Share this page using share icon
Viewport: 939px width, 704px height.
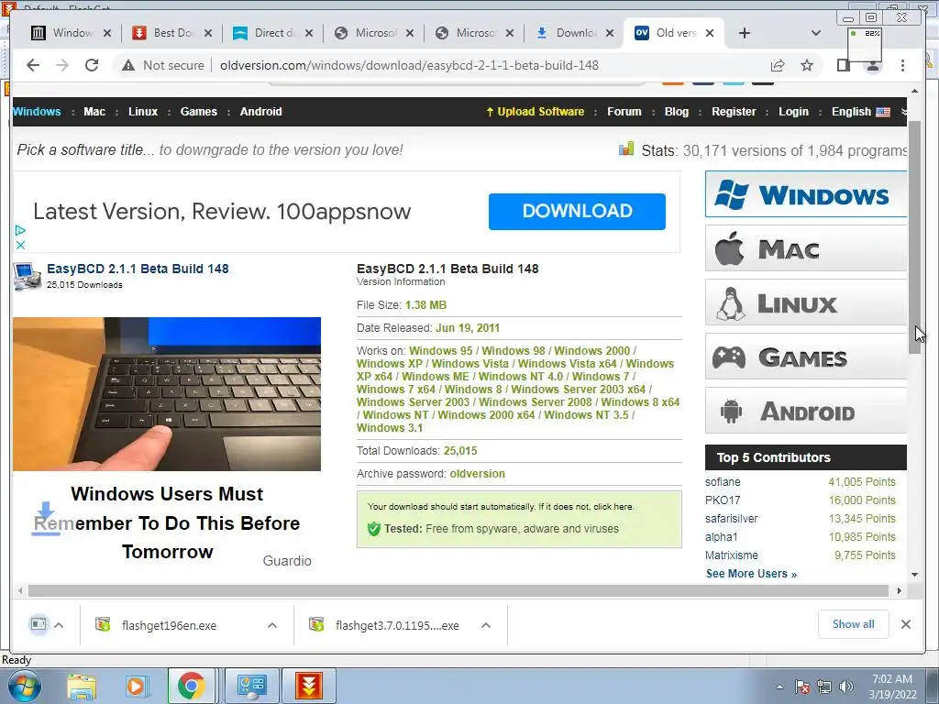coord(778,65)
